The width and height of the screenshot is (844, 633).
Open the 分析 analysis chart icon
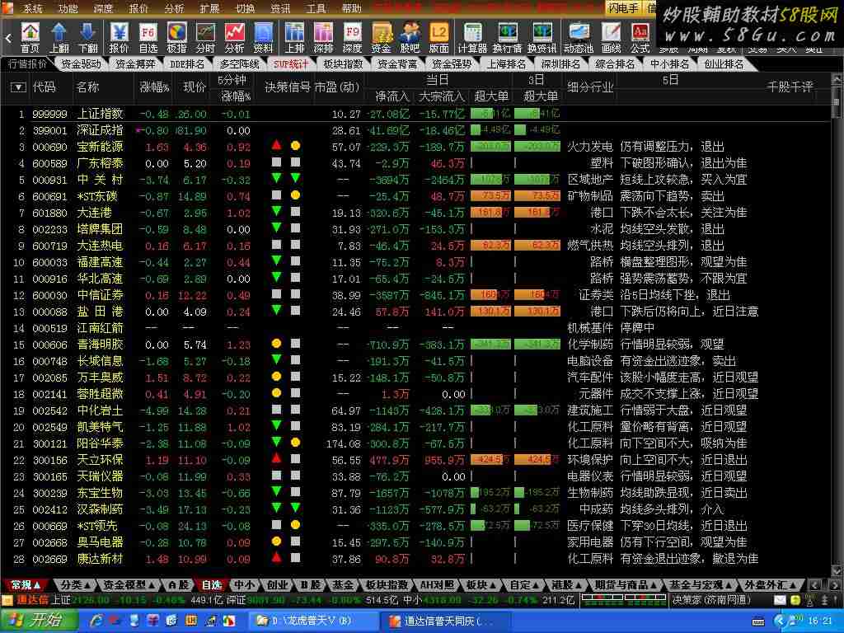click(234, 38)
